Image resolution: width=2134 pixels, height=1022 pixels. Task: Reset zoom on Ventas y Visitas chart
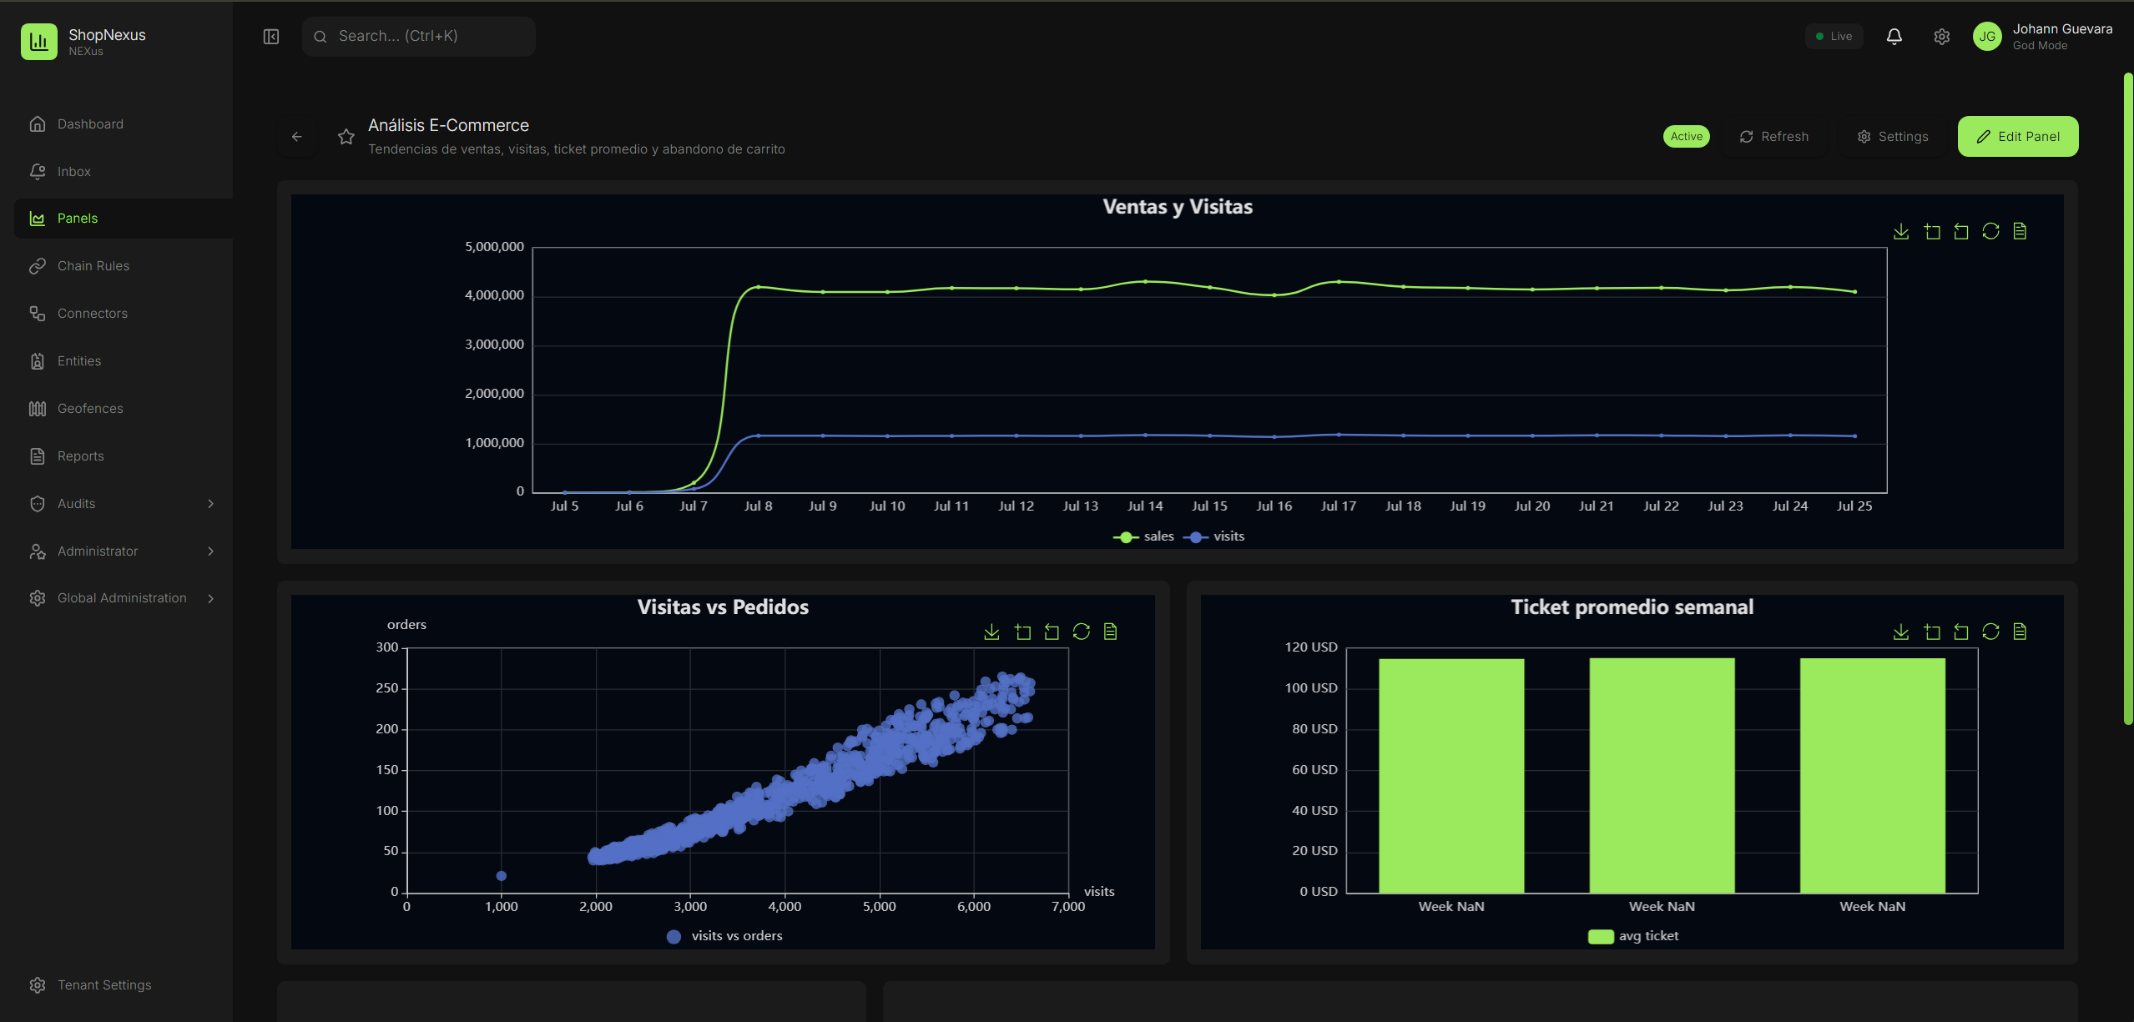coord(1961,231)
